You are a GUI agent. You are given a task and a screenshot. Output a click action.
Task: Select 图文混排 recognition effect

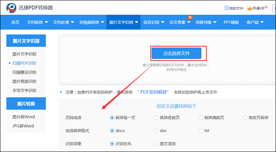point(156,144)
